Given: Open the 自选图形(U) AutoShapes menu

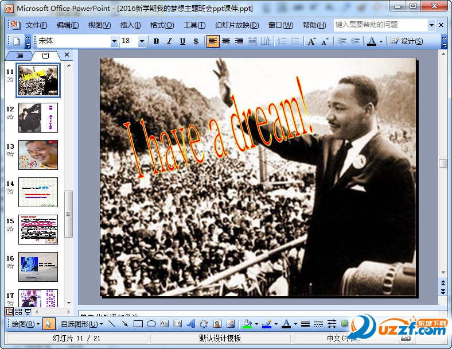Looking at the screenshot, I should tap(81, 324).
